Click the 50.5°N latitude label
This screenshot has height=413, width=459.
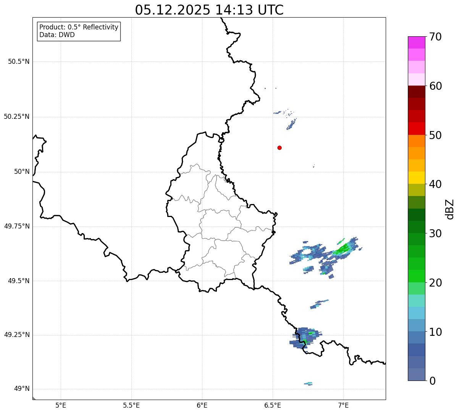(19, 62)
